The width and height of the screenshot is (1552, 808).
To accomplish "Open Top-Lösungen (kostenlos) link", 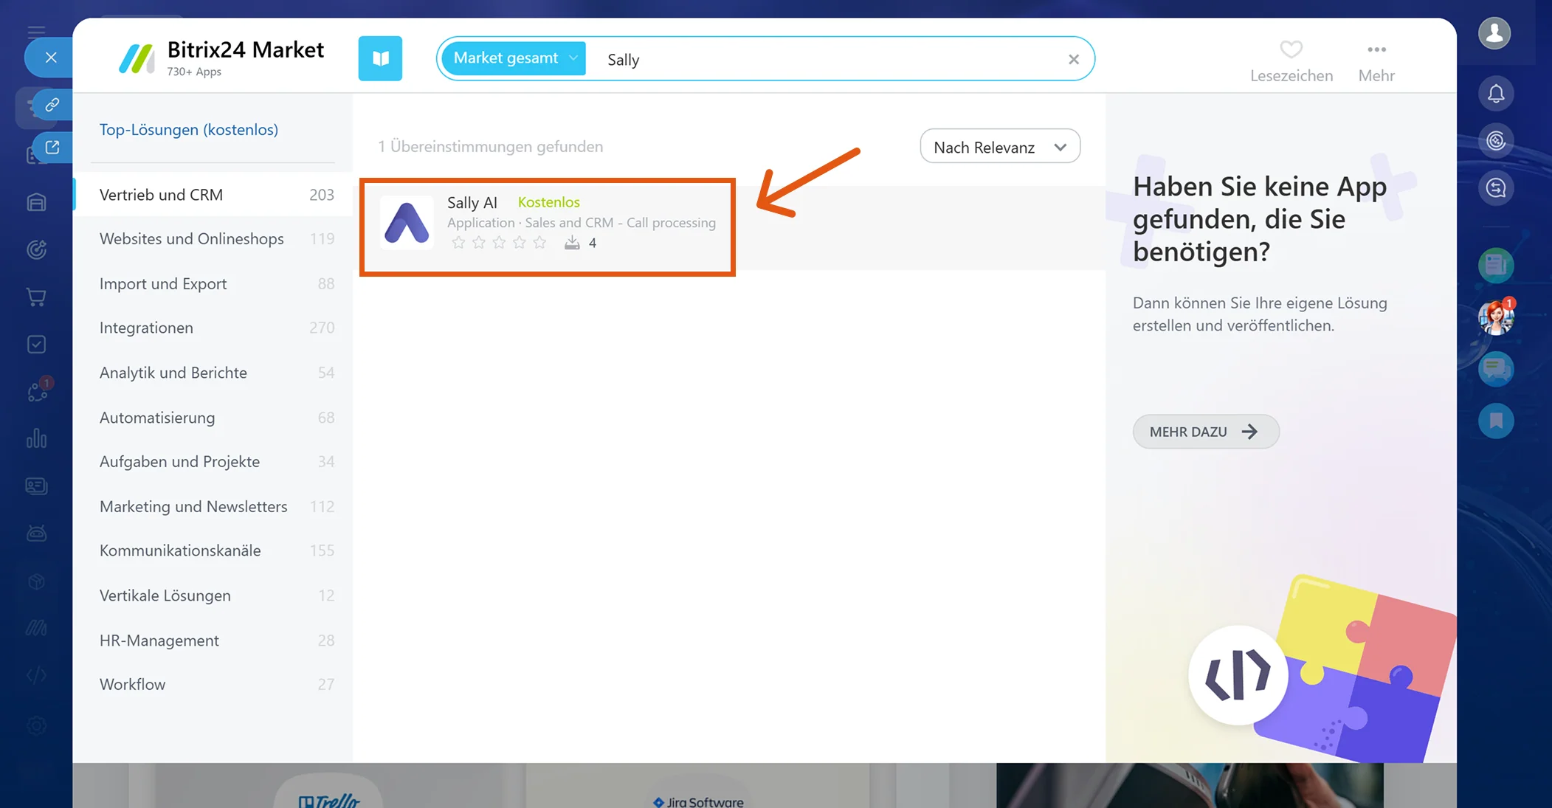I will point(189,130).
